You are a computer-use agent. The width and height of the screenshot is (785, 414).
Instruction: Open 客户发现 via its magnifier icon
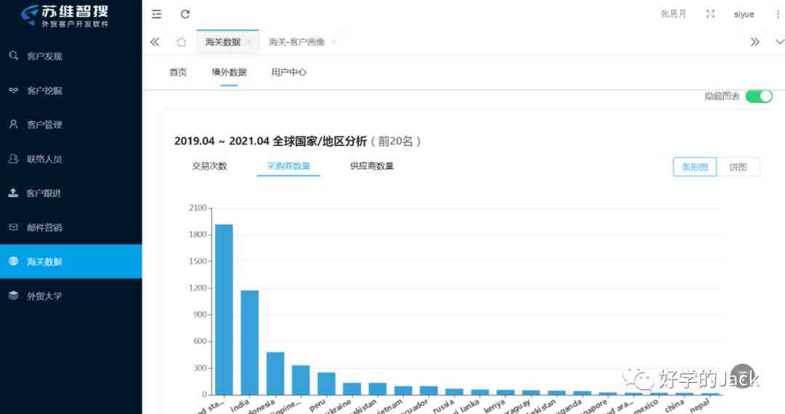click(14, 55)
